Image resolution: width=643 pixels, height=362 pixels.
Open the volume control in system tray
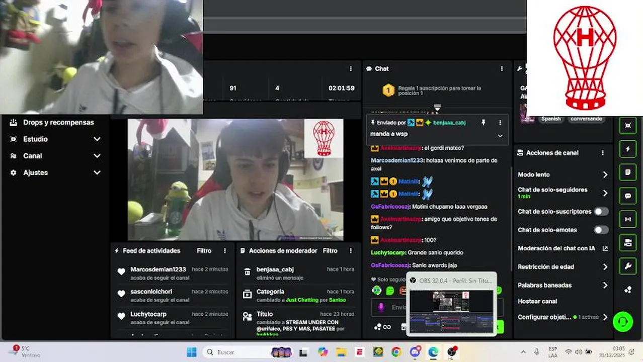coord(579,352)
